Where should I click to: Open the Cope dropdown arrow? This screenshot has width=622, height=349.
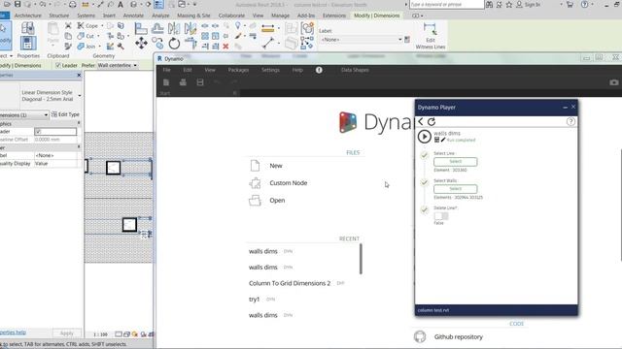click(x=102, y=26)
